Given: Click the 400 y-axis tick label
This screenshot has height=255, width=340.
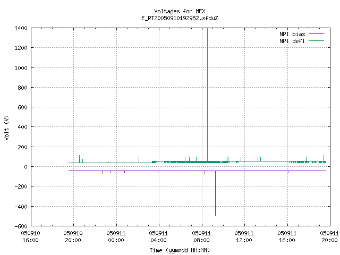Looking at the screenshot, I should click(x=22, y=127).
